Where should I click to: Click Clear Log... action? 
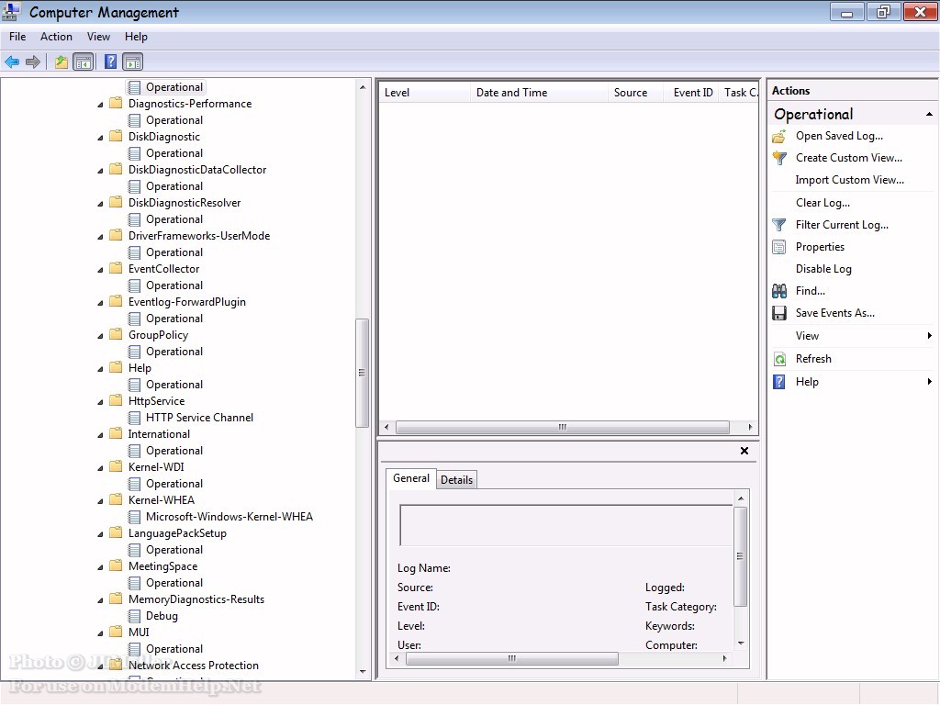tap(822, 203)
